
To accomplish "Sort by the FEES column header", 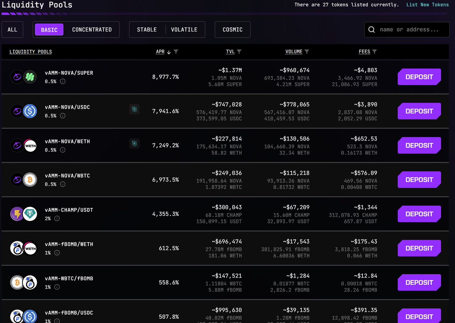I will [x=364, y=52].
